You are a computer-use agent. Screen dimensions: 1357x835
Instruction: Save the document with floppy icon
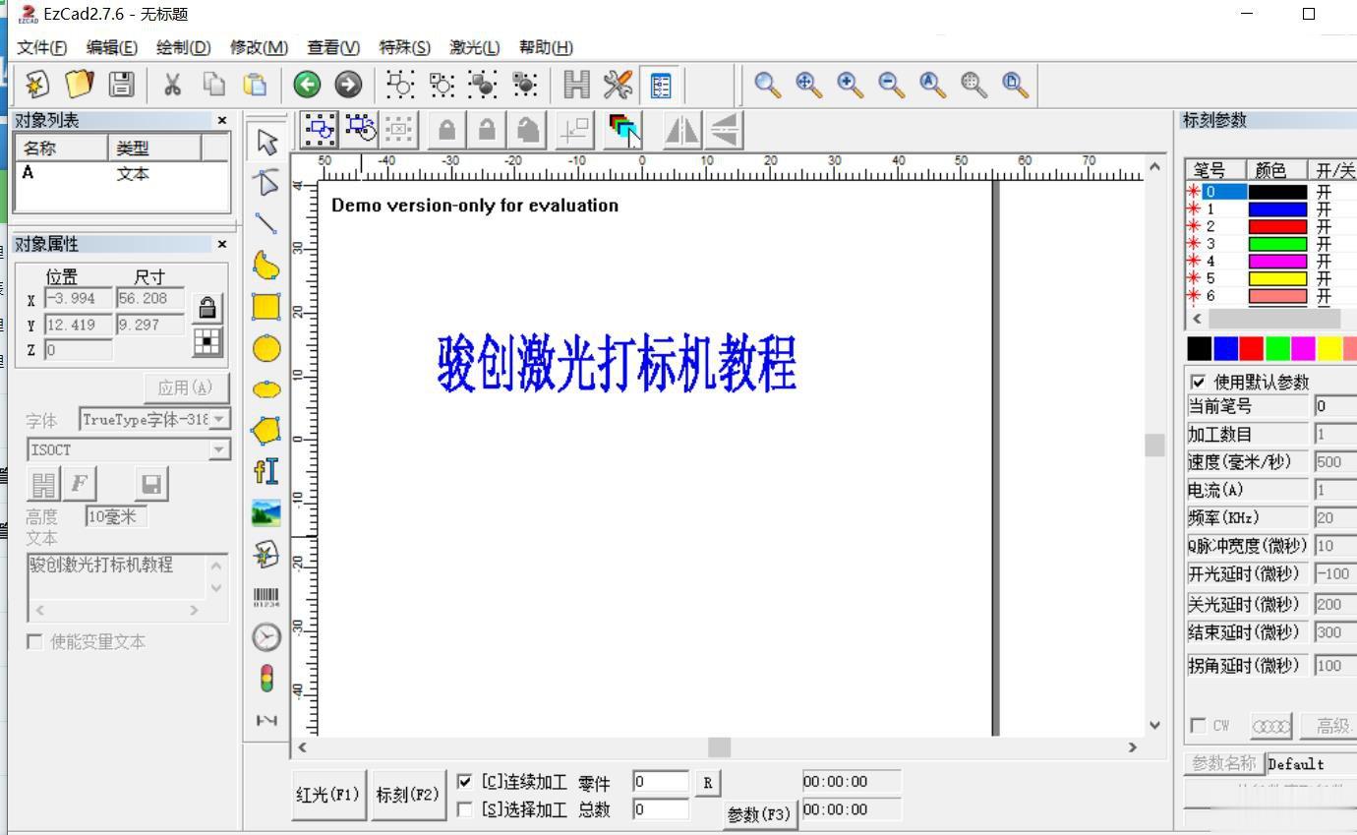click(121, 85)
